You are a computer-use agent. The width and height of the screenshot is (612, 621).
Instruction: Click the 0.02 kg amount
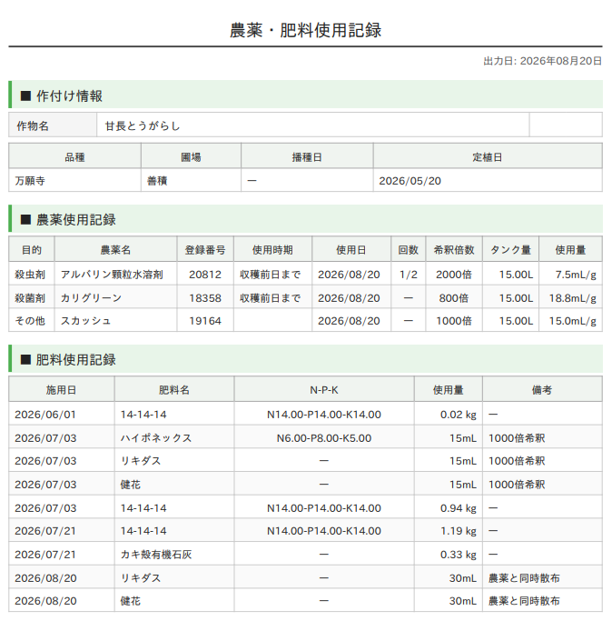(459, 415)
